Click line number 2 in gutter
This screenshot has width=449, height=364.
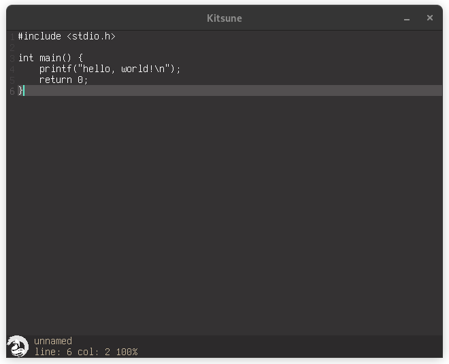point(12,48)
